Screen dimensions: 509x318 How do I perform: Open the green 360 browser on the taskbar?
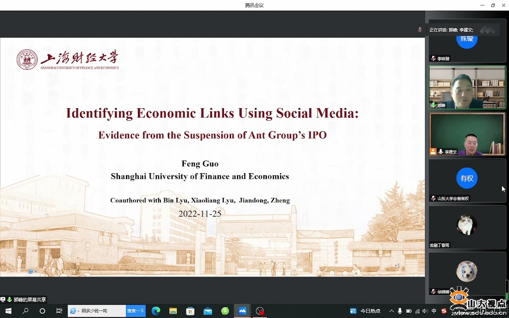coord(225,311)
